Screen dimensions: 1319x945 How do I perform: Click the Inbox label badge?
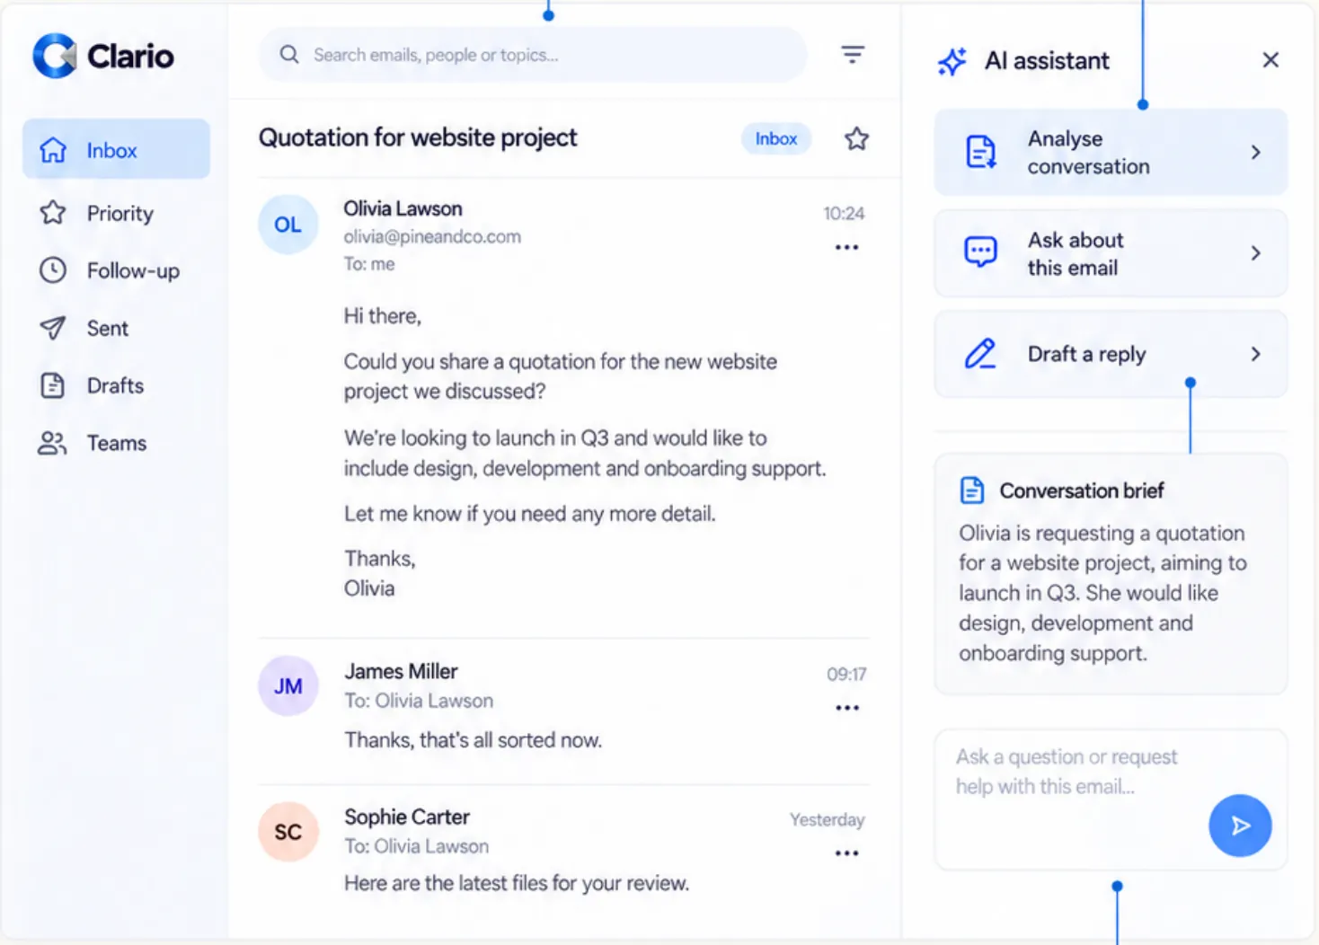pos(776,138)
